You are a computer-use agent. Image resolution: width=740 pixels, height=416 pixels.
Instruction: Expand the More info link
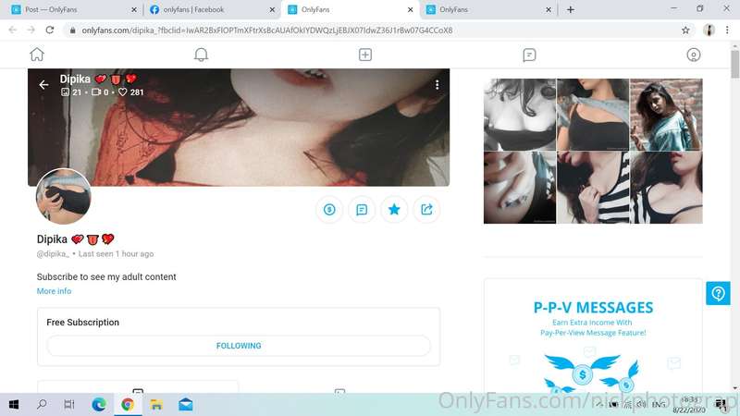coord(54,291)
